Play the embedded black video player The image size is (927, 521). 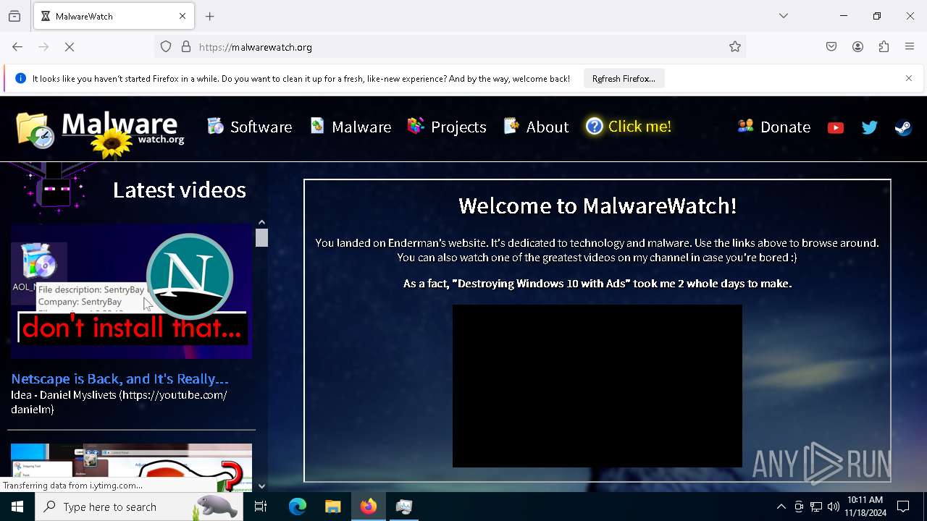[x=597, y=386]
